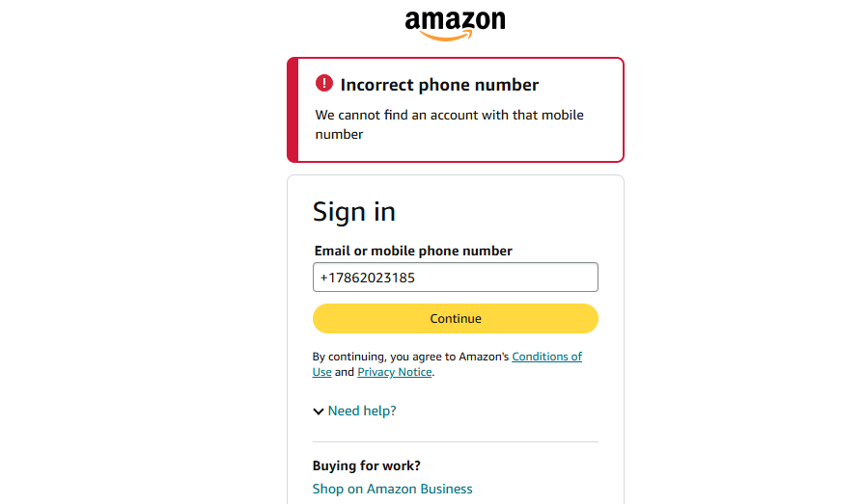Click the Need help? link text
Screen dimensions: 863x504
click(362, 411)
